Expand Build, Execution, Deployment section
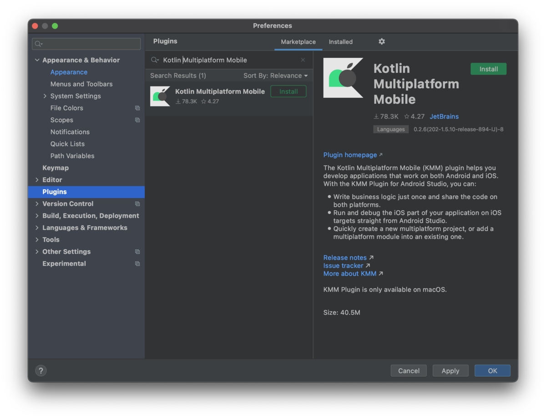The height and width of the screenshot is (419, 546). 37,216
